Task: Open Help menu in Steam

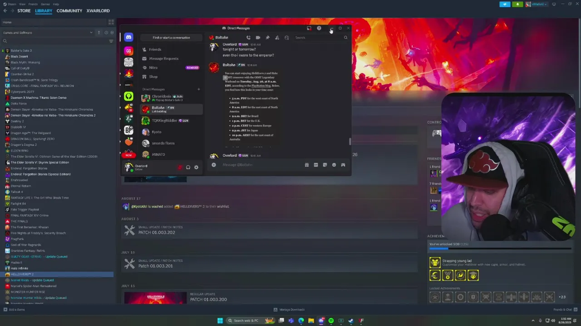Action: point(56,4)
